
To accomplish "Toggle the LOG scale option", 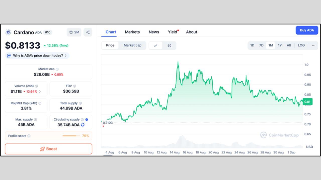I will point(301,45).
